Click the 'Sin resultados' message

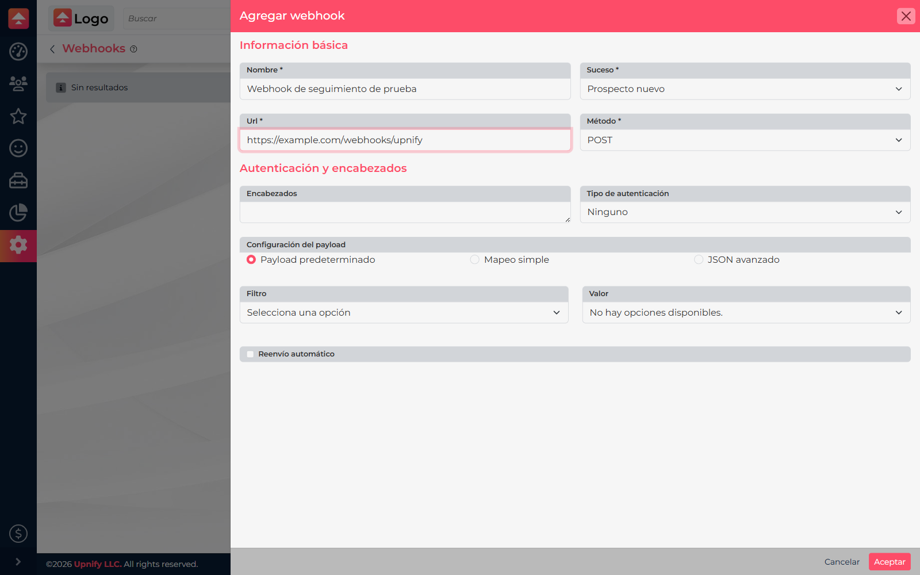click(x=99, y=87)
